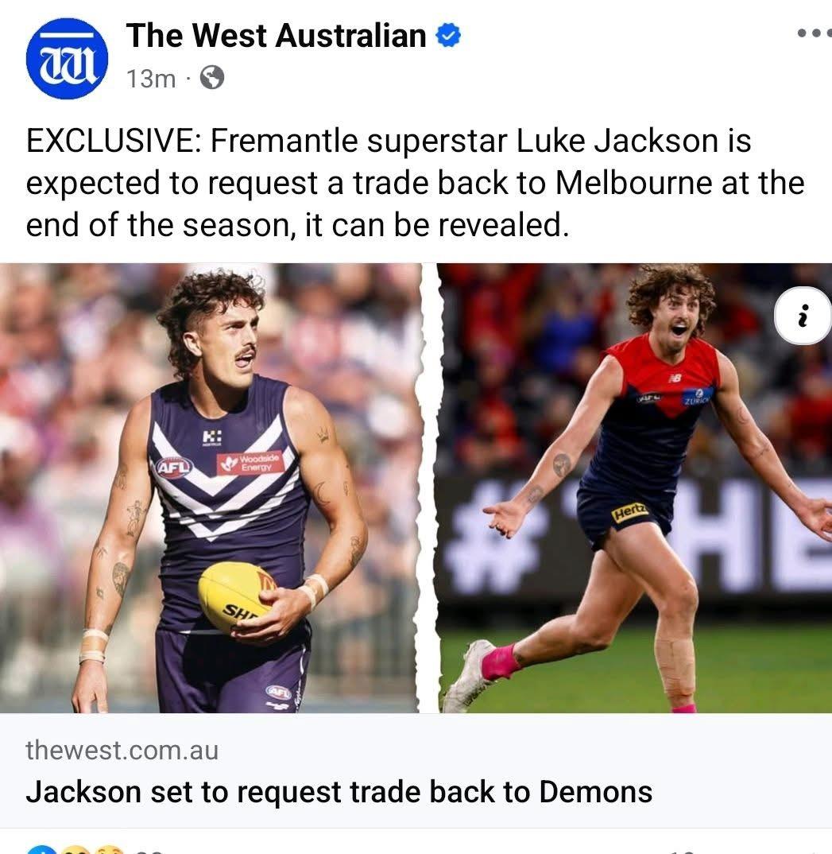Open the 'Jackson set to request trade' headline
The width and height of the screenshot is (832, 854).
[339, 792]
